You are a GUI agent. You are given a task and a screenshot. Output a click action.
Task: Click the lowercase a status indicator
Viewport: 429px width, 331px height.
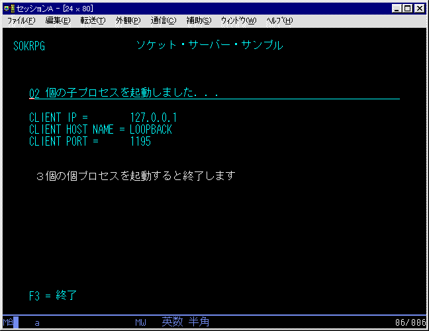click(37, 323)
